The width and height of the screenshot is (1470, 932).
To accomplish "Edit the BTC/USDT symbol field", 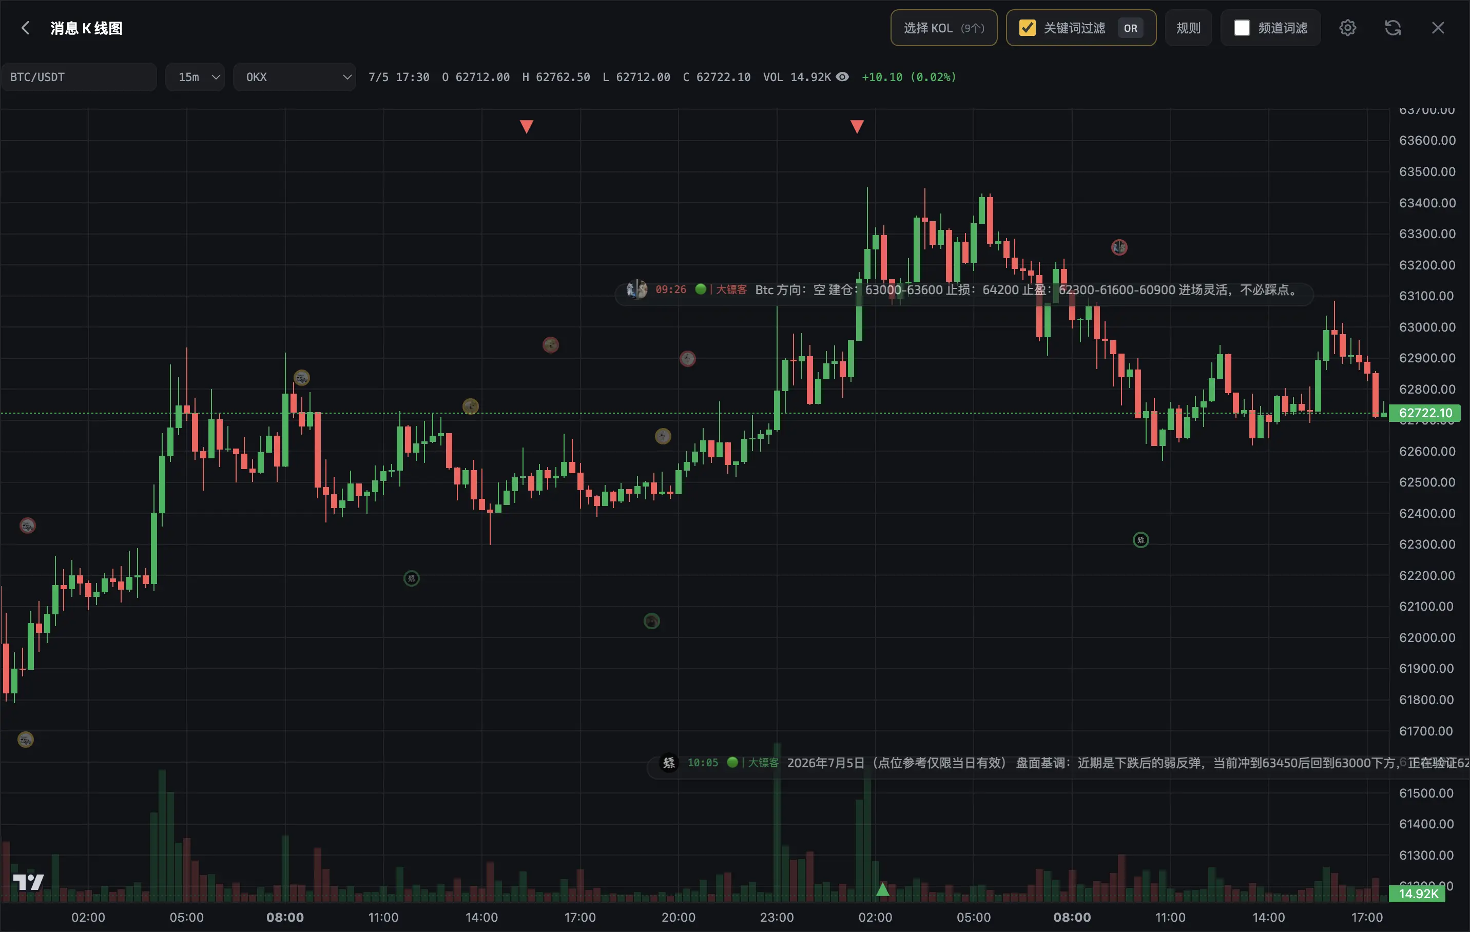I will click(x=79, y=77).
